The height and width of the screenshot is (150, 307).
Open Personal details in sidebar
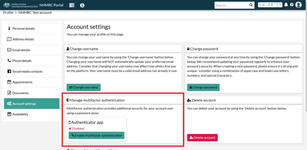point(32,29)
